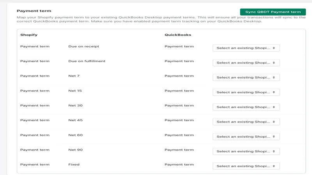Select the 'Due on receipt' text
The height and width of the screenshot is (175, 312).
click(x=83, y=46)
